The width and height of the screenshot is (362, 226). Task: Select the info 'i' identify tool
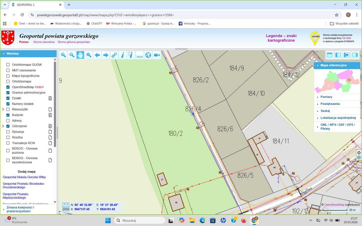[x=123, y=55]
